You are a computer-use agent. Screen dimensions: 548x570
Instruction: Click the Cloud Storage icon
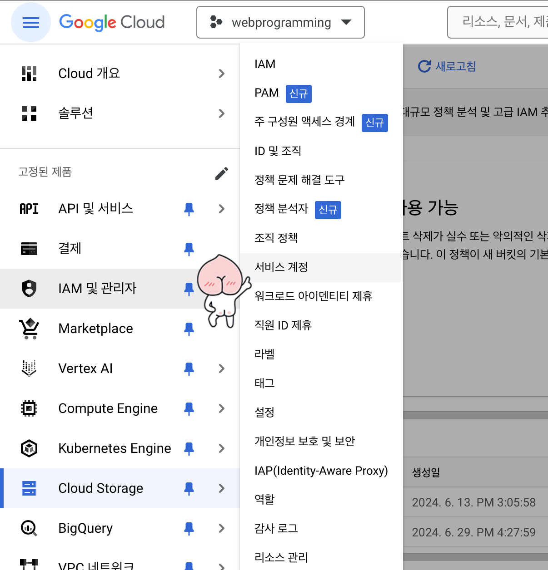point(29,488)
